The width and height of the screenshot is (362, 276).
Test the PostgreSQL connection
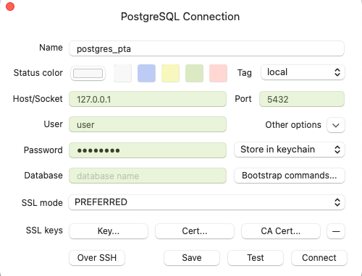tap(256, 258)
